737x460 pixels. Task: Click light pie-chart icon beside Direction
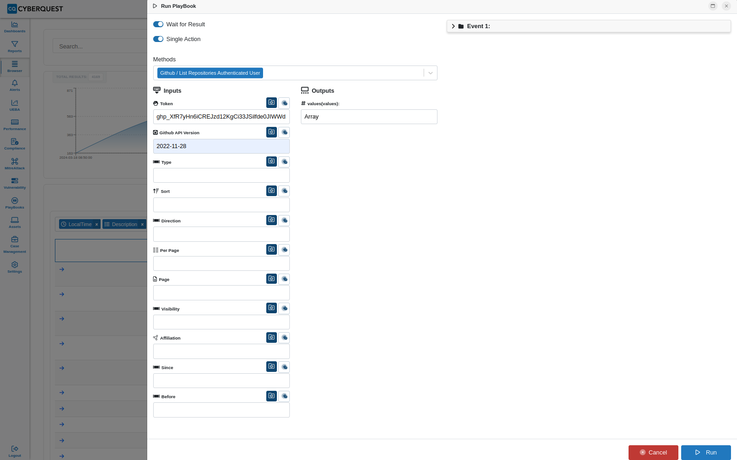point(284,220)
